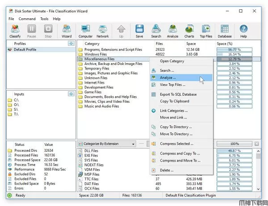This screenshot has height=206, width=268.
Task: Open the Tools menu
Action: [44, 19]
